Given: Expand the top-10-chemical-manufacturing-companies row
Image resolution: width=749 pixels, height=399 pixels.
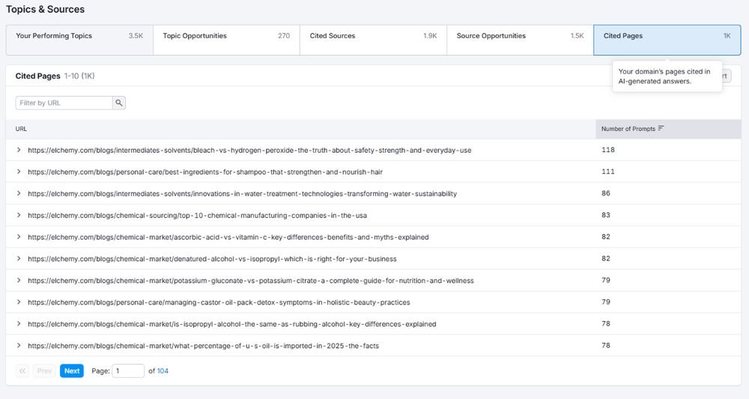Looking at the screenshot, I should (x=19, y=216).
